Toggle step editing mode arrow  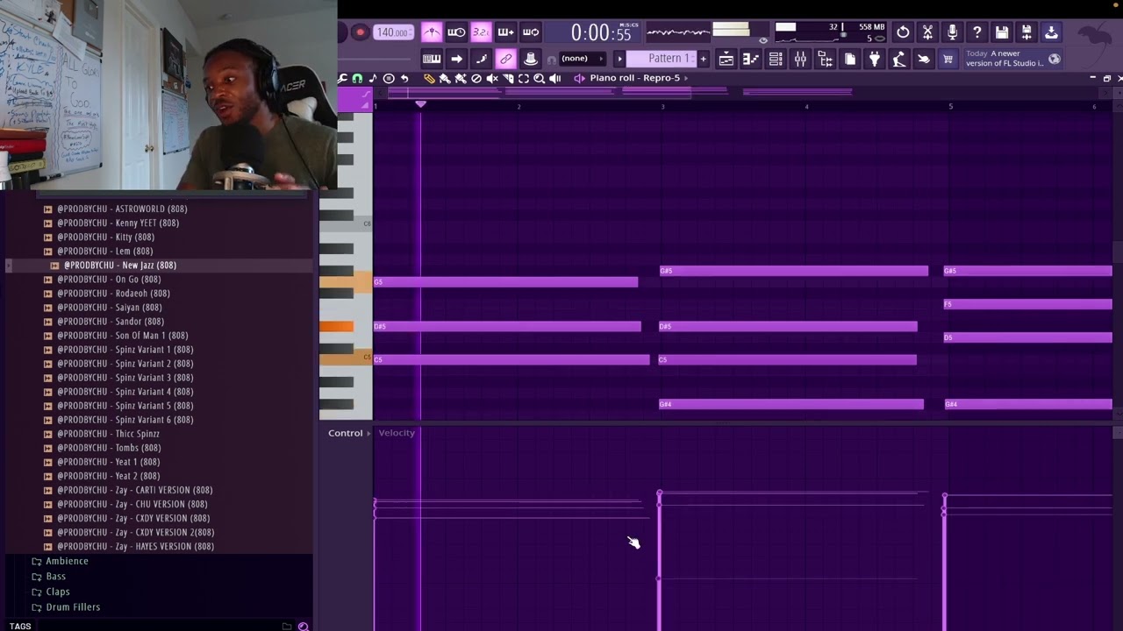(456, 59)
